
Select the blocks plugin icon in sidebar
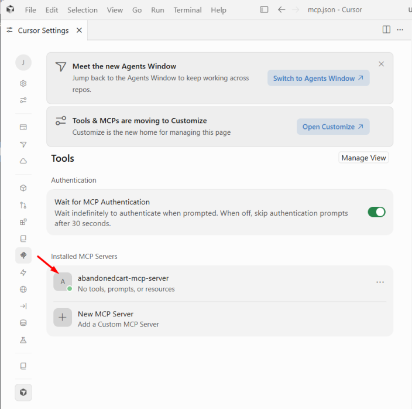23,222
